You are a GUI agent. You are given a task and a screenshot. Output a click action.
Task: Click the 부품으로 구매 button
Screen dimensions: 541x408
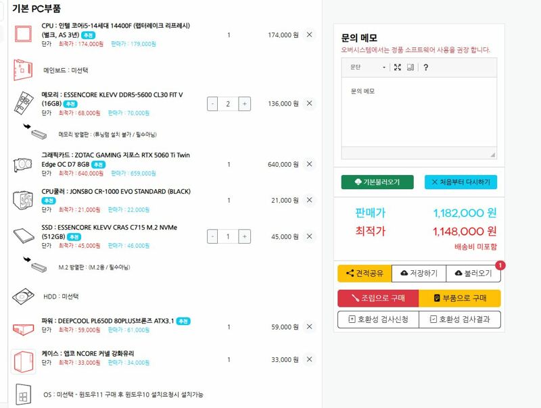click(460, 298)
